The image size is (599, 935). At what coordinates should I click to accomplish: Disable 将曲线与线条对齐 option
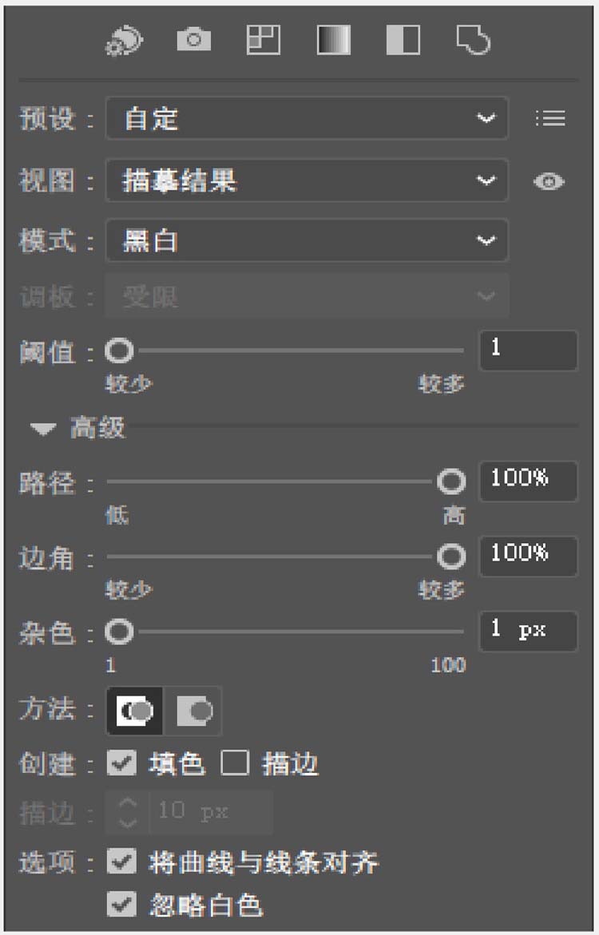click(121, 863)
